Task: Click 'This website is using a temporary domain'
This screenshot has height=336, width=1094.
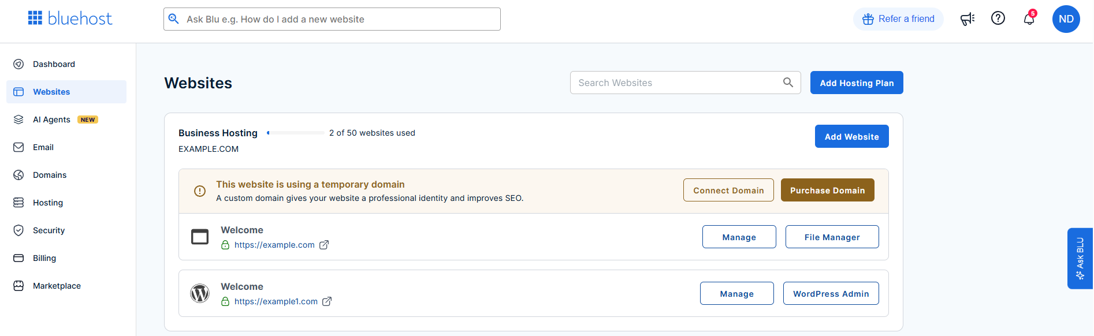Action: point(310,184)
